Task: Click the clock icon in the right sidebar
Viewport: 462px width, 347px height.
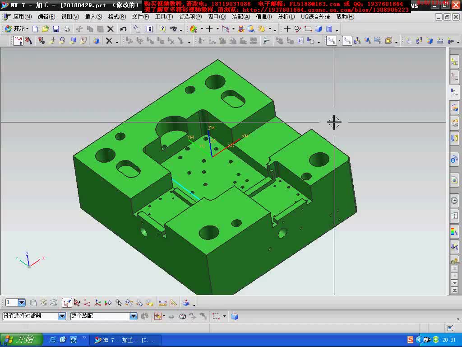Action: click(x=454, y=201)
